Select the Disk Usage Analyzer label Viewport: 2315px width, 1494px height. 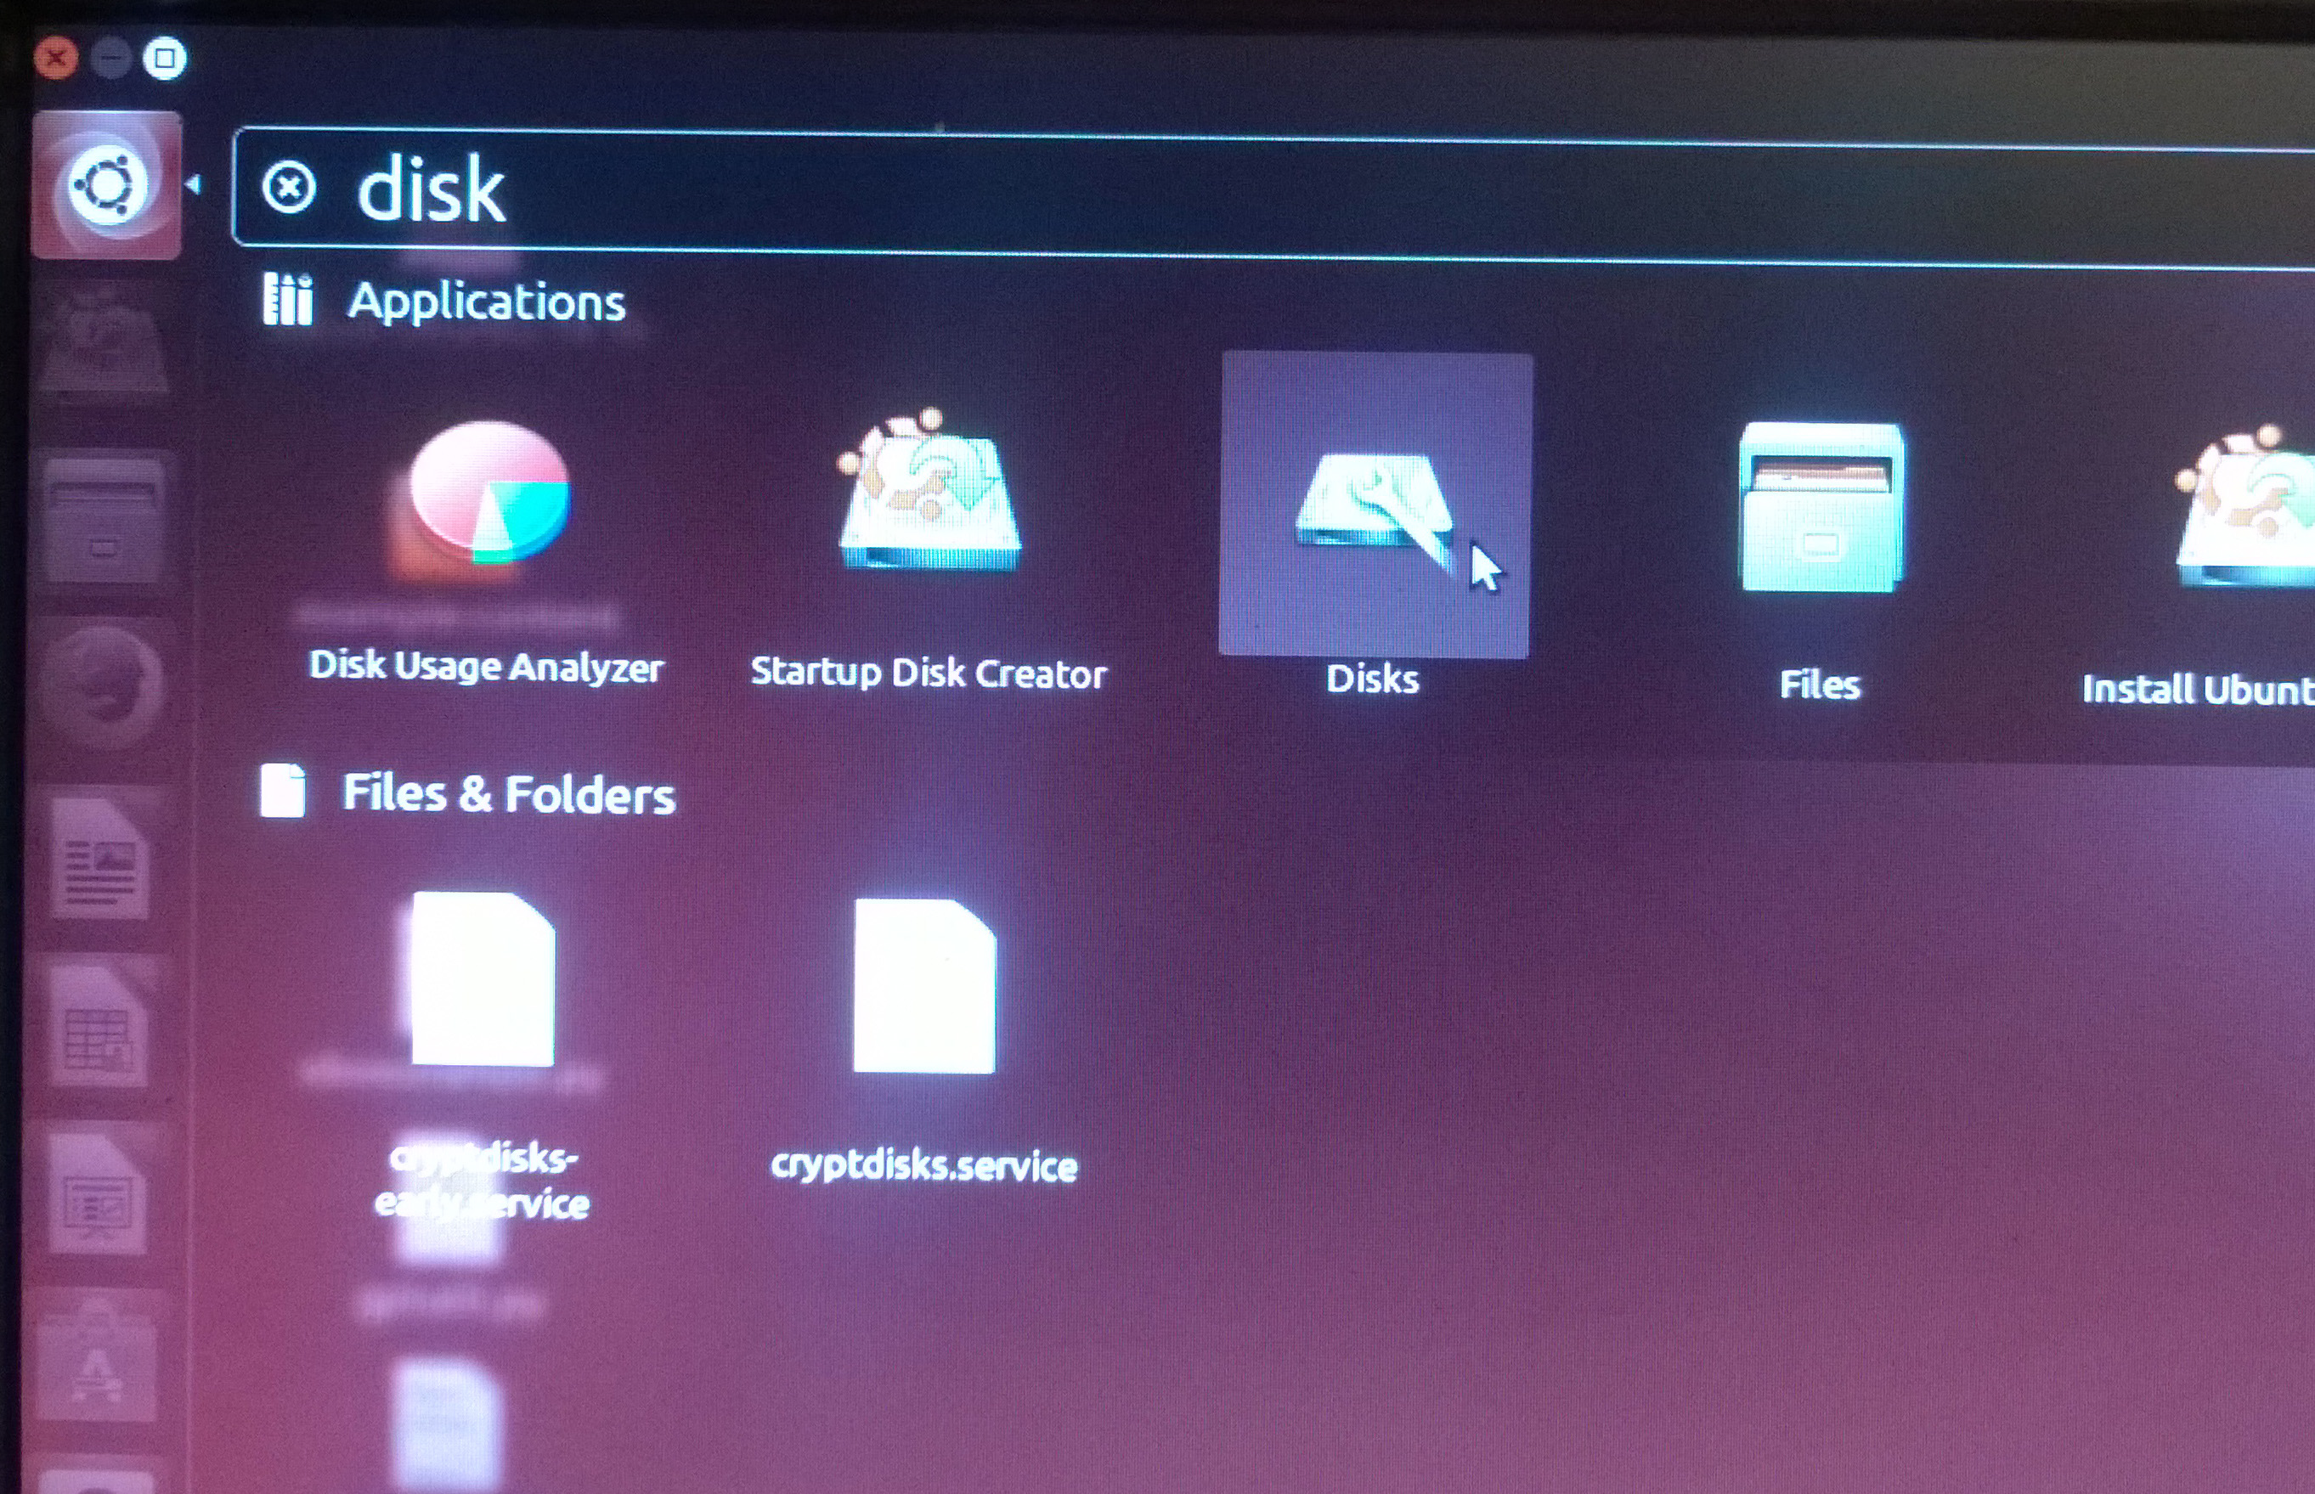click(486, 667)
